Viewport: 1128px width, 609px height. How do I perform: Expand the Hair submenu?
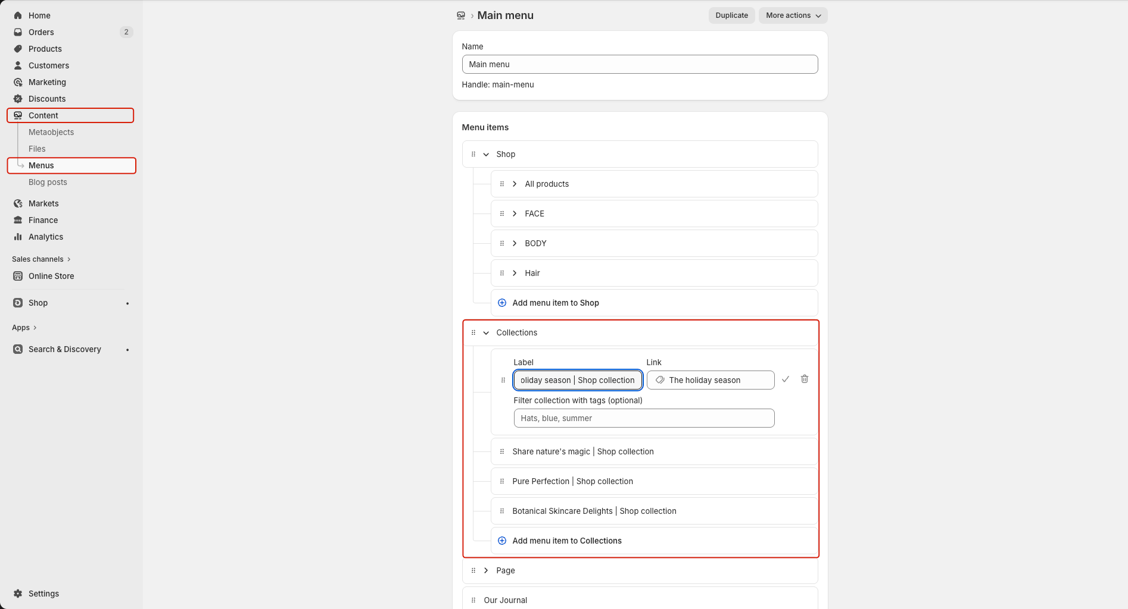515,274
